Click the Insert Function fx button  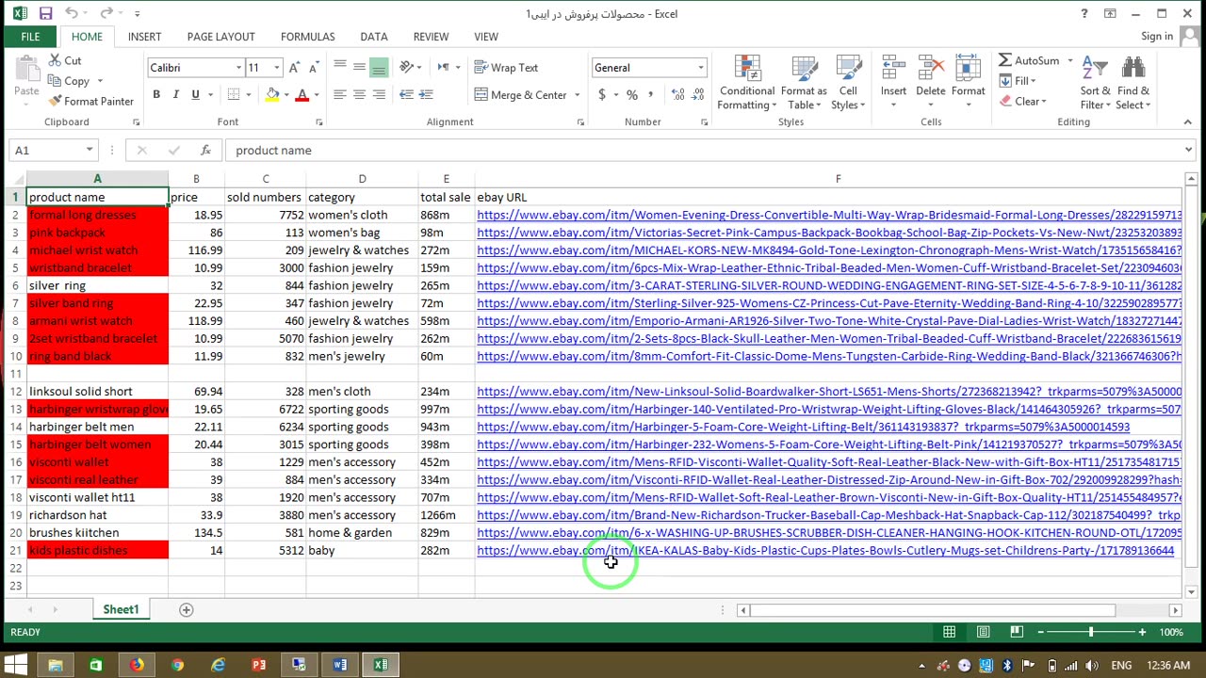tap(205, 150)
